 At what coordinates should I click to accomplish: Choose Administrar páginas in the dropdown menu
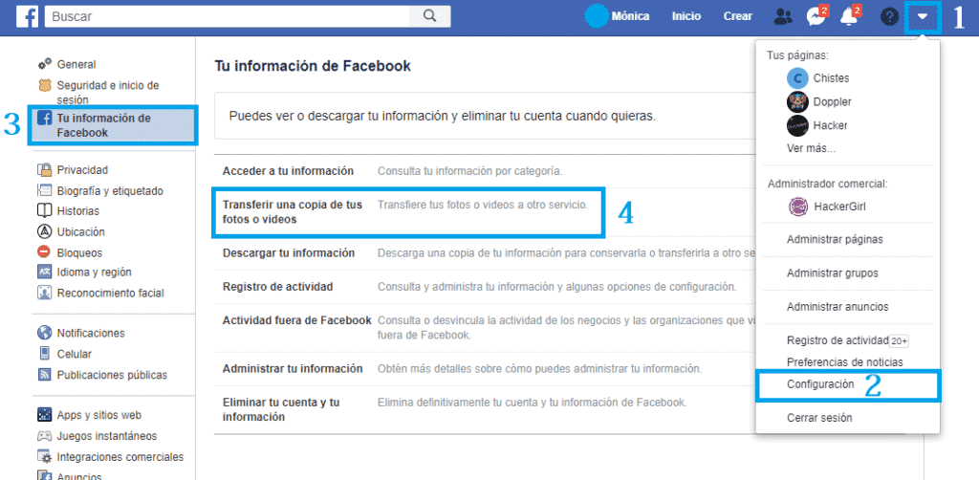pos(835,239)
